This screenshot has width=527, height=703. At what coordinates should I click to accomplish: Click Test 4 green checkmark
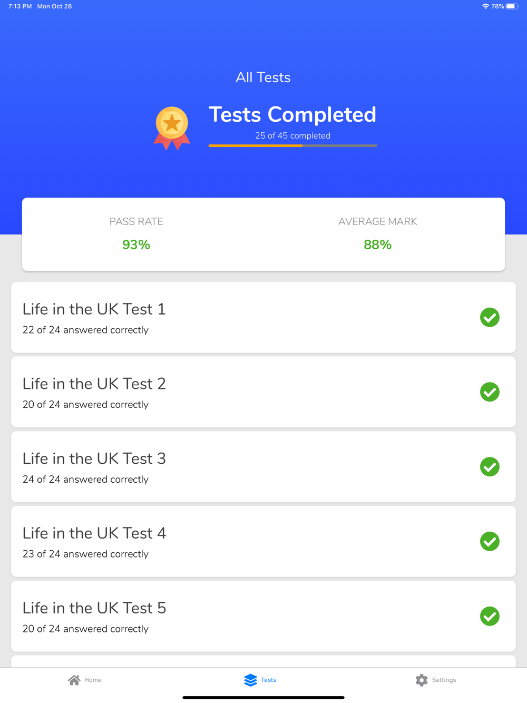(x=490, y=542)
